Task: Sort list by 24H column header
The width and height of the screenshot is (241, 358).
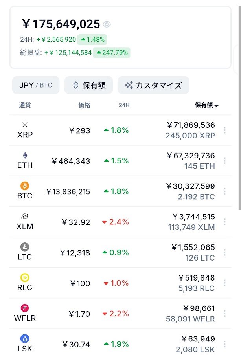Action: coord(124,105)
